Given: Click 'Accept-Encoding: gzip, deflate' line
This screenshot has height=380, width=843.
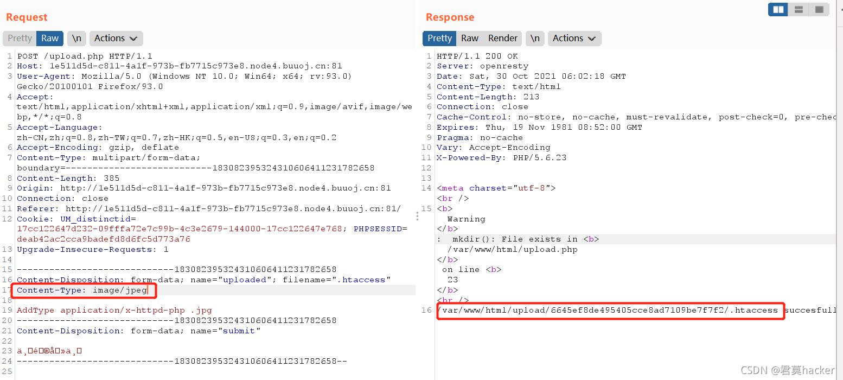Looking at the screenshot, I should 98,148.
